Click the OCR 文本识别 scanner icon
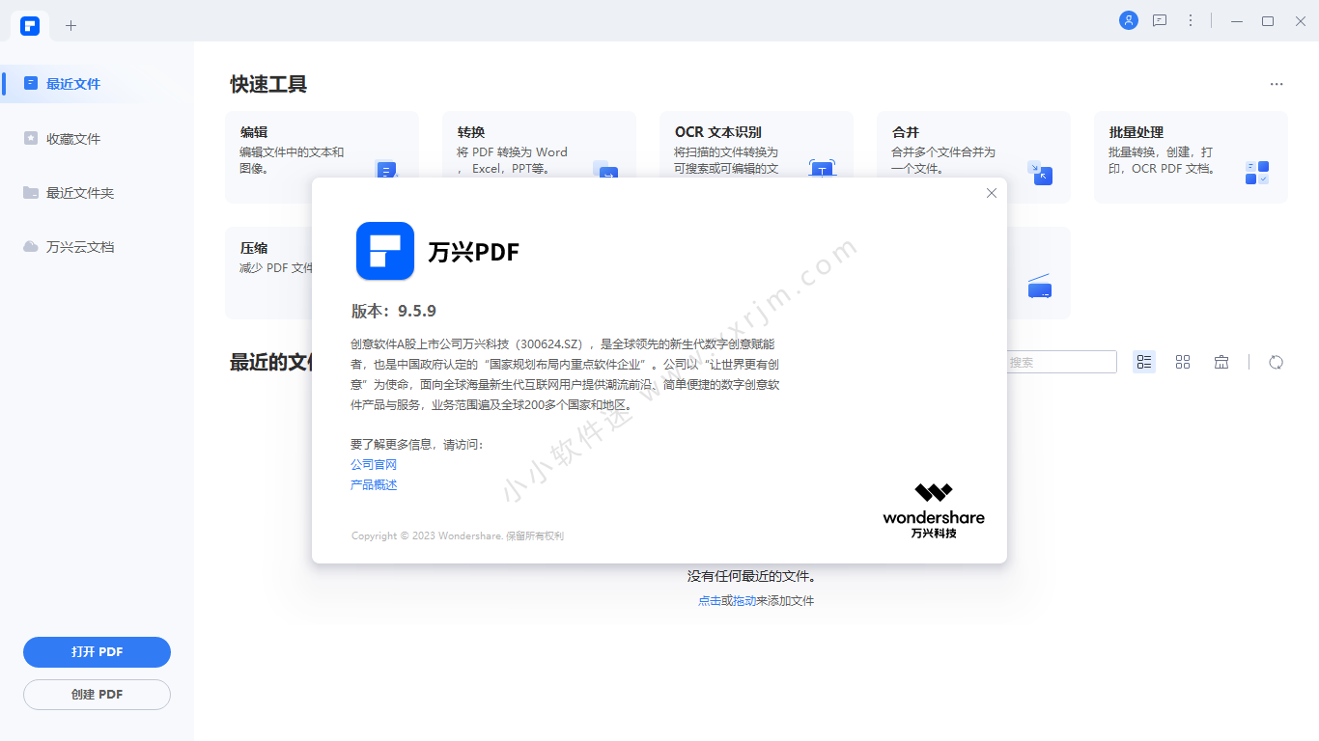The height and width of the screenshot is (741, 1319). pos(822,170)
